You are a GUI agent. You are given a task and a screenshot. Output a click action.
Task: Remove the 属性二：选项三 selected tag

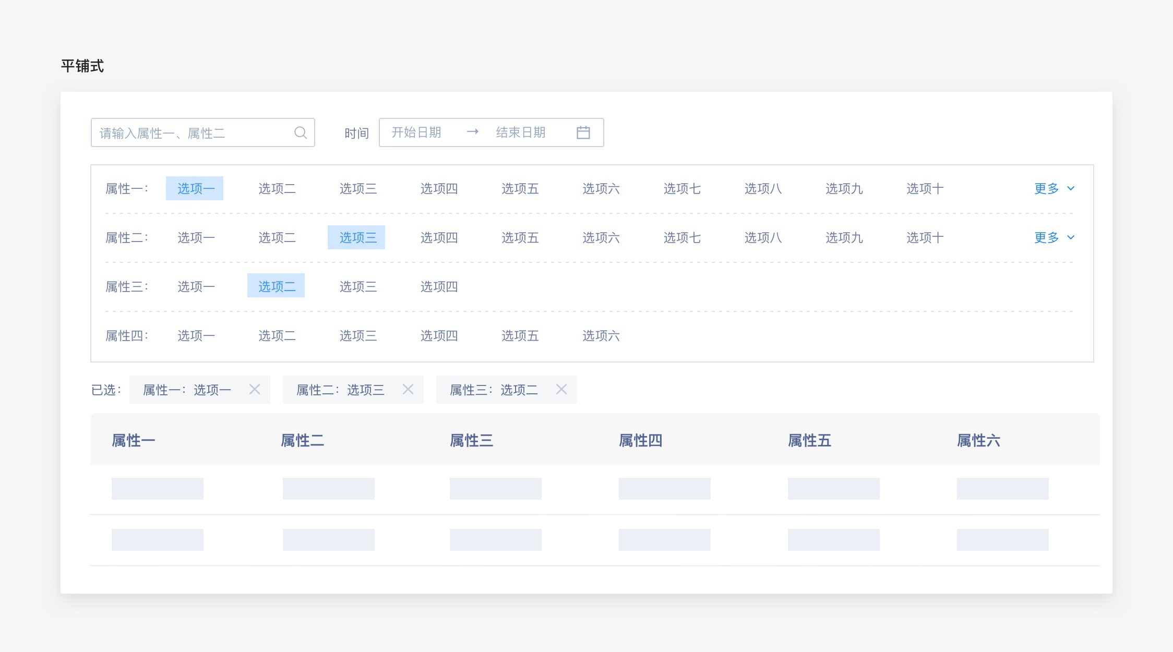point(408,389)
